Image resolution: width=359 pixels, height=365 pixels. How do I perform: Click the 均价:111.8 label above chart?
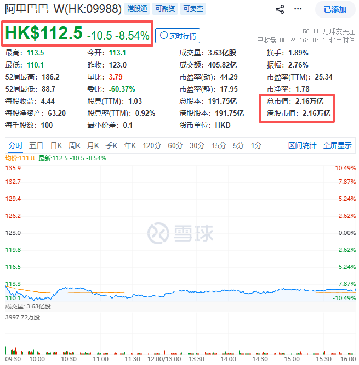[20, 158]
